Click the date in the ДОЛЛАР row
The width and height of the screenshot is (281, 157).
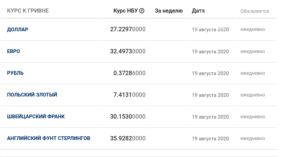(x=210, y=30)
